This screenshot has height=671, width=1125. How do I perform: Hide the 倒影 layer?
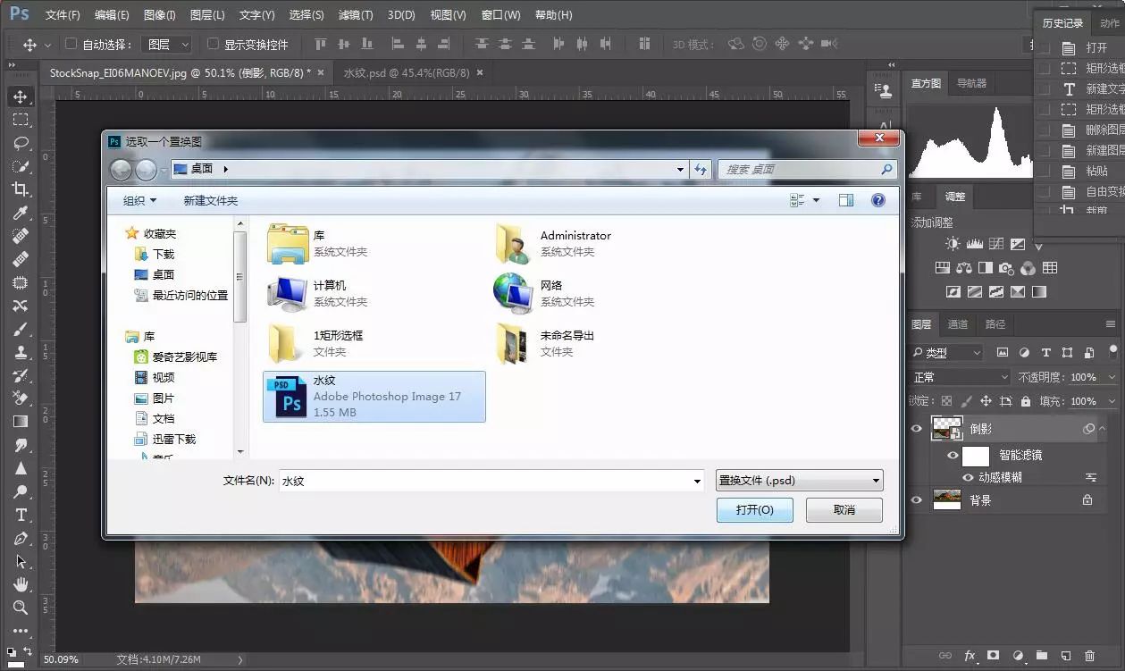click(916, 430)
